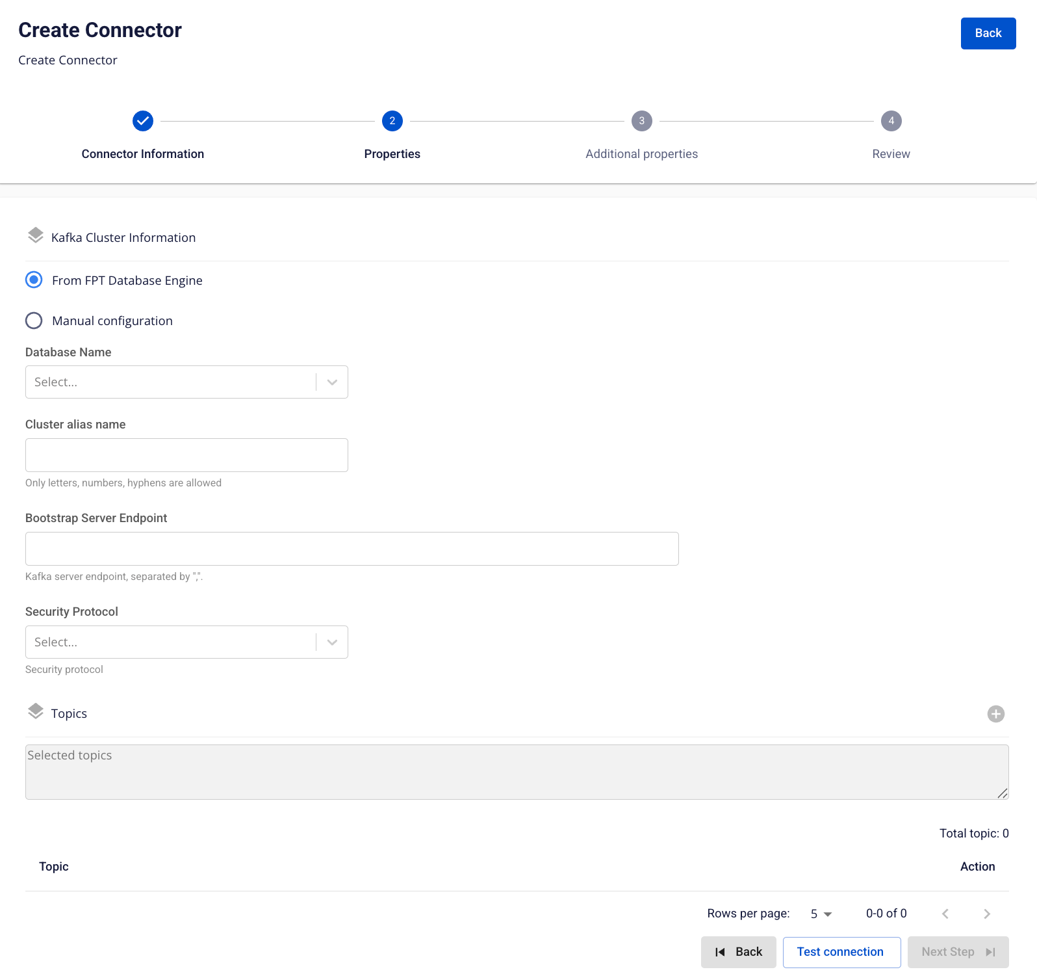Click the step 2 Properties circle
1037x974 pixels.
pos(392,121)
